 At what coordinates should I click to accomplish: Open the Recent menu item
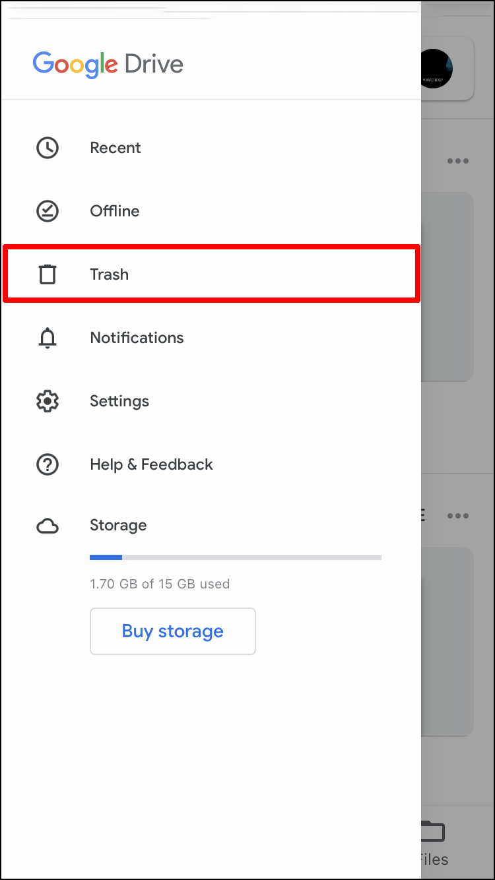point(211,148)
